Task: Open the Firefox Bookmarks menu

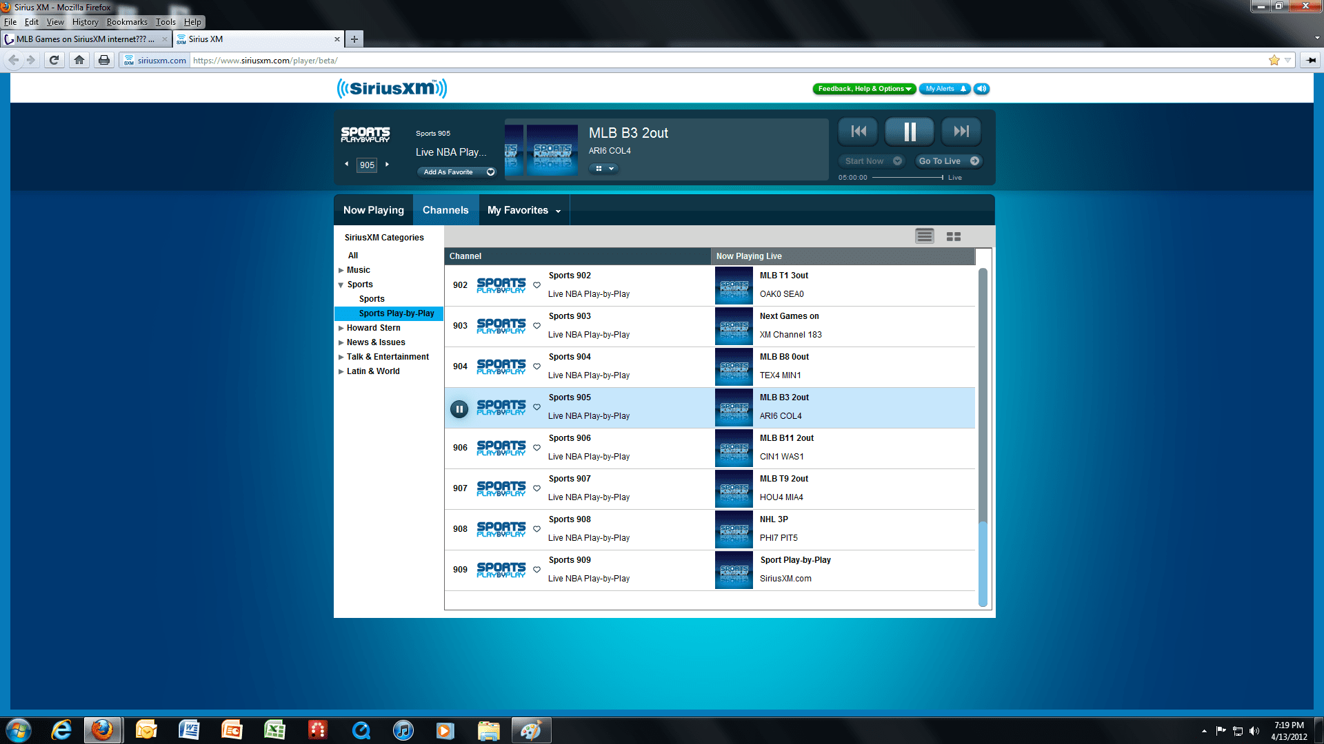Action: pyautogui.click(x=127, y=22)
